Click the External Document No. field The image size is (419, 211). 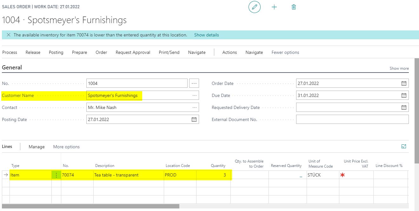coord(352,119)
